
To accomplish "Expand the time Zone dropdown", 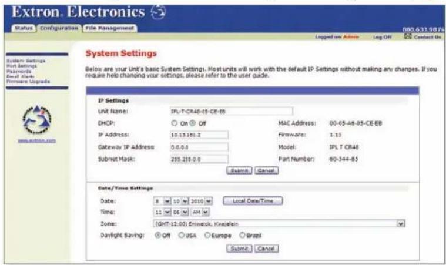I will [x=279, y=224].
